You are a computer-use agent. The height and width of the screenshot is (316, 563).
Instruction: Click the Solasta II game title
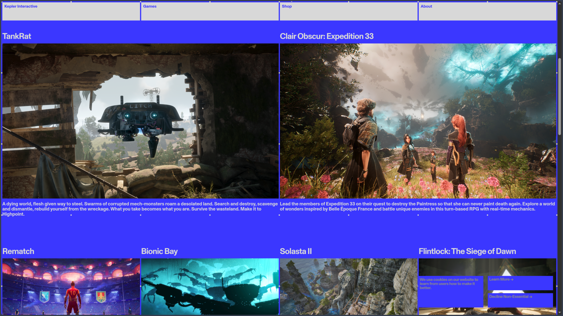pos(296,251)
